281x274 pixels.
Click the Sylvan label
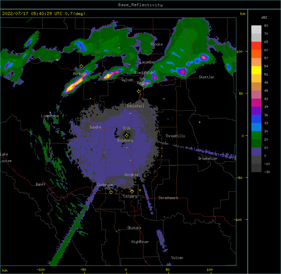[x=127, y=80]
